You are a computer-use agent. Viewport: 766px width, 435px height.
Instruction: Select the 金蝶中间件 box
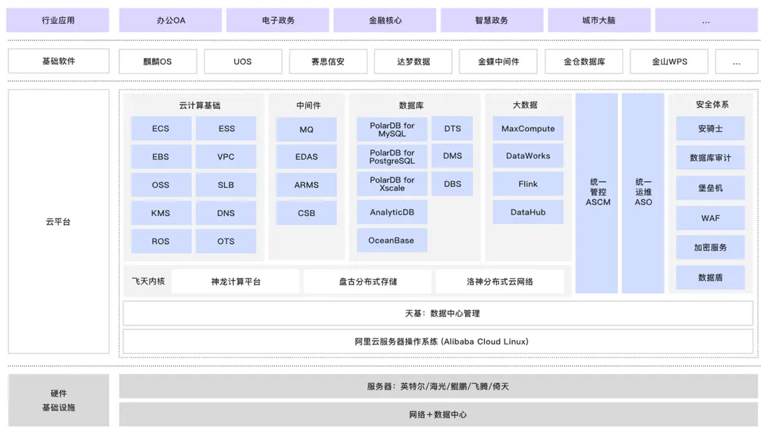[498, 61]
